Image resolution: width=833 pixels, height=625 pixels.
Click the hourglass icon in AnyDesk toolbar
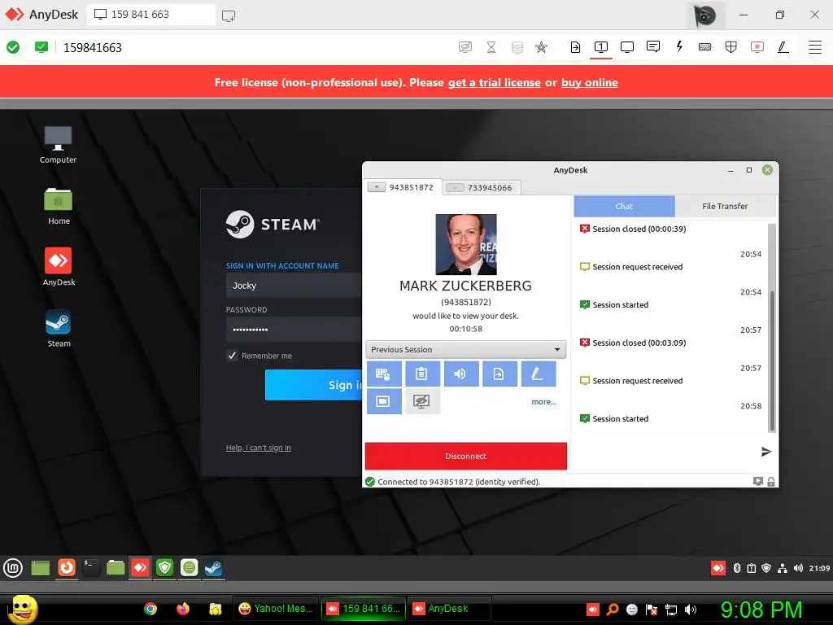[x=491, y=47]
